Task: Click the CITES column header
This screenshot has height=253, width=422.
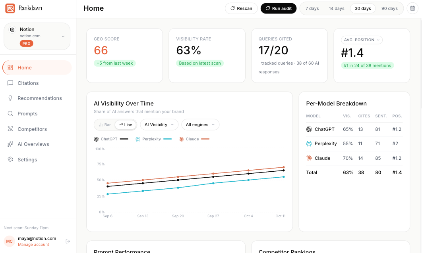Action: tap(364, 116)
